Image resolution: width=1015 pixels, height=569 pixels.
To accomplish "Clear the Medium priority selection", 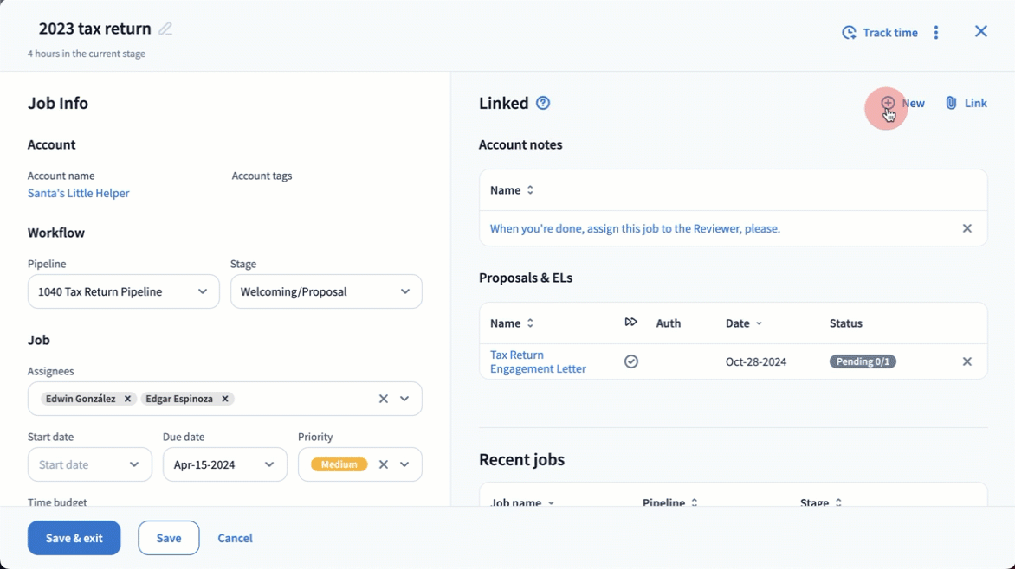I will pyautogui.click(x=383, y=464).
